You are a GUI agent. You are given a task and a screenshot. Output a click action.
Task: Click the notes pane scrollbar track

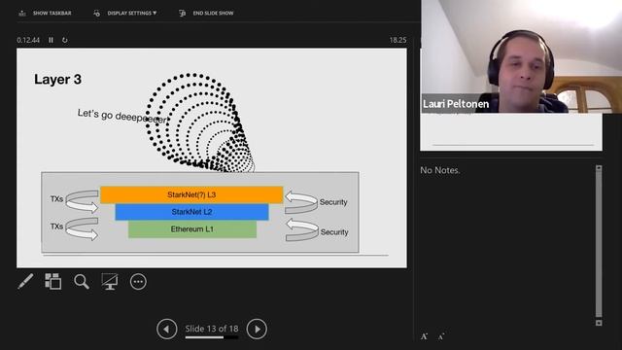tap(599, 245)
